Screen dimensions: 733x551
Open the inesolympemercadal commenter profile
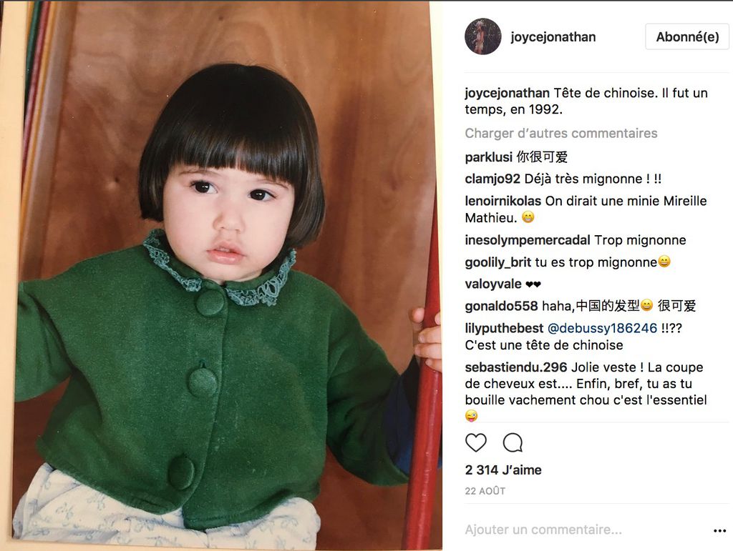point(528,240)
